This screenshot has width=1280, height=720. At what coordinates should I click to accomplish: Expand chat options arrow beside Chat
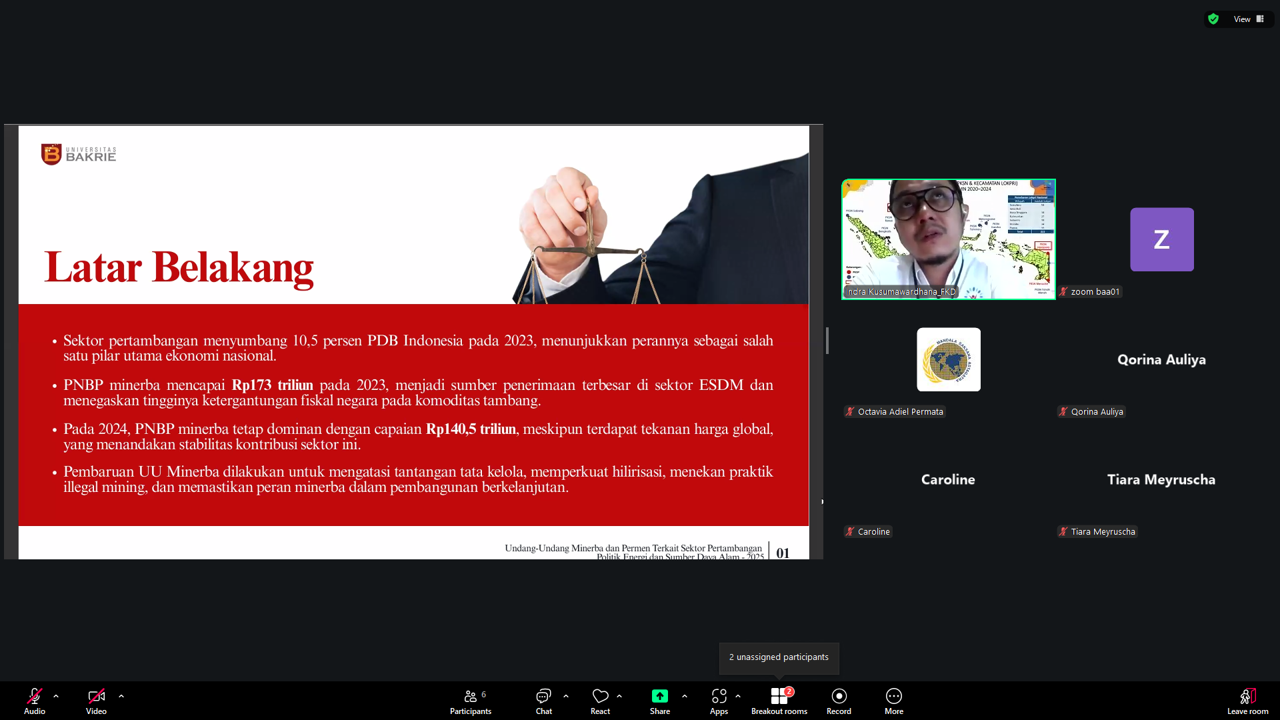point(566,696)
